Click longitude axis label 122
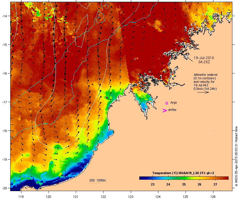 tap(103, 197)
